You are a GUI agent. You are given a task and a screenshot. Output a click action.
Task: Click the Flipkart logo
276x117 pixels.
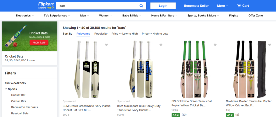(46, 4)
